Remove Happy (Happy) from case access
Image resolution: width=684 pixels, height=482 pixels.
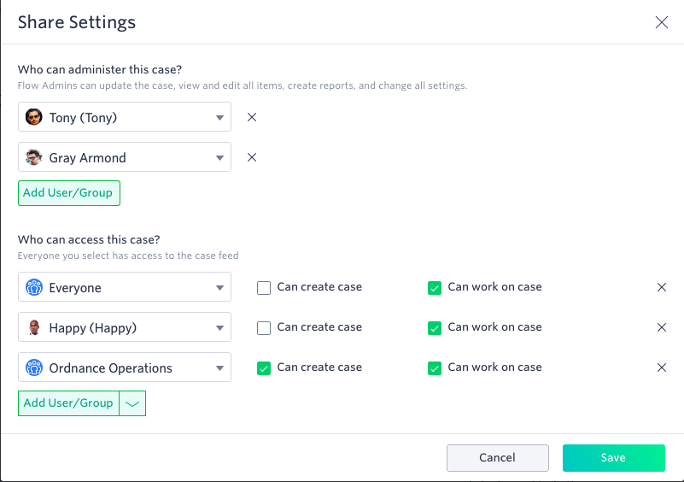[661, 327]
